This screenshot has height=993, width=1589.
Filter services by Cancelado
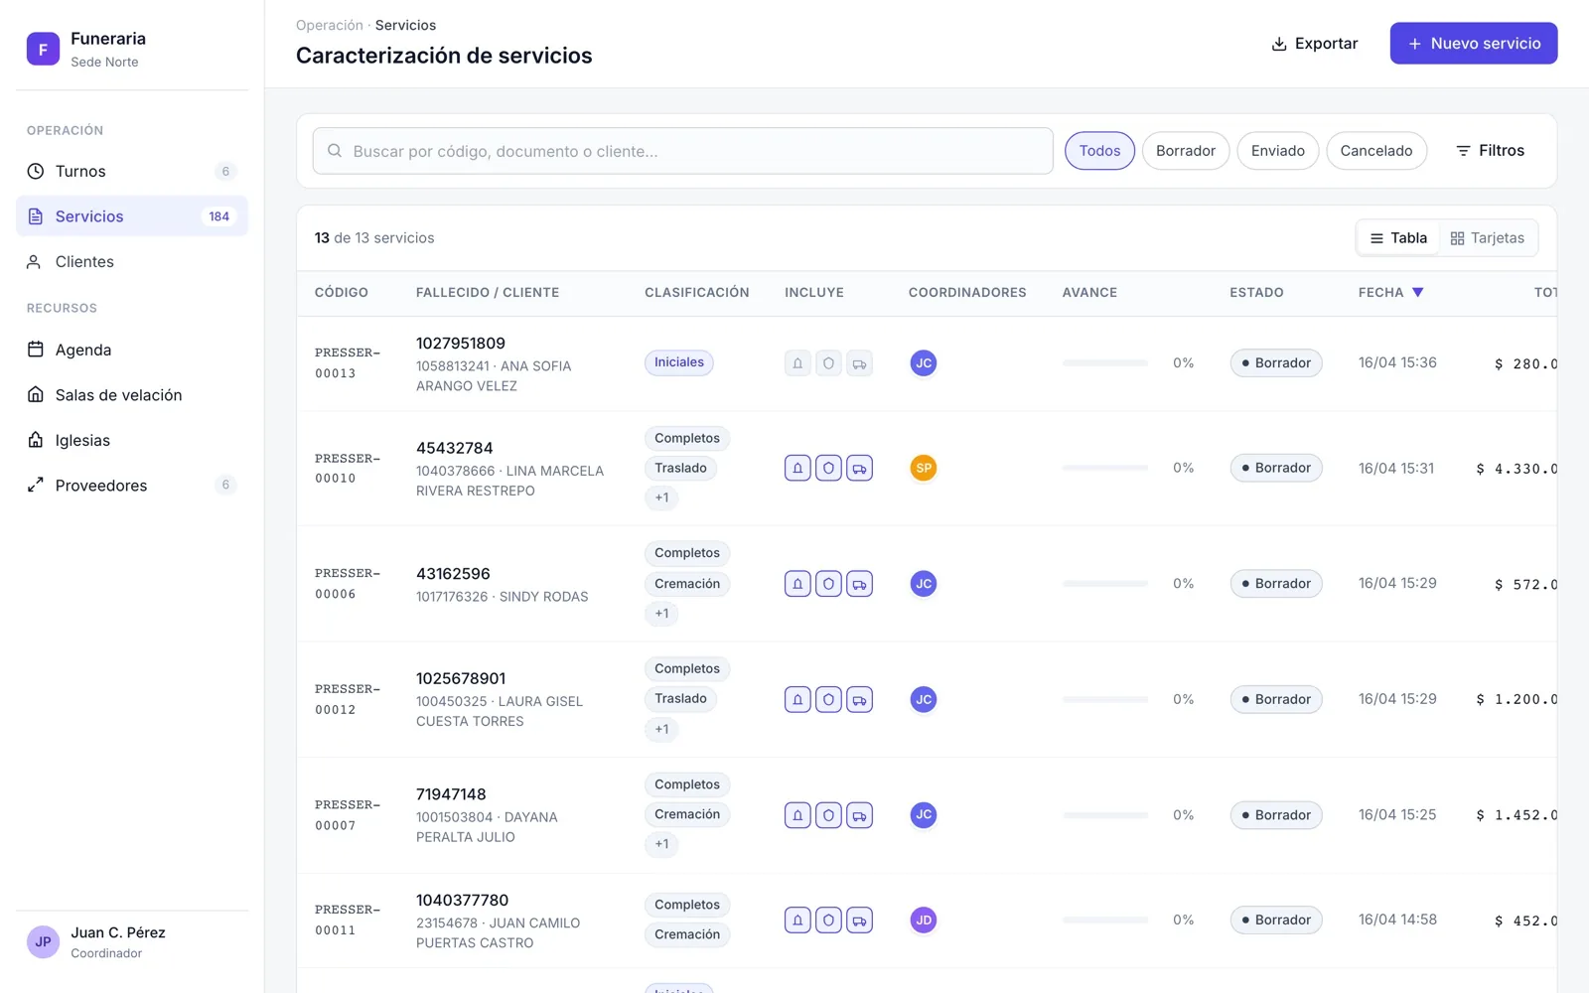pyautogui.click(x=1376, y=151)
